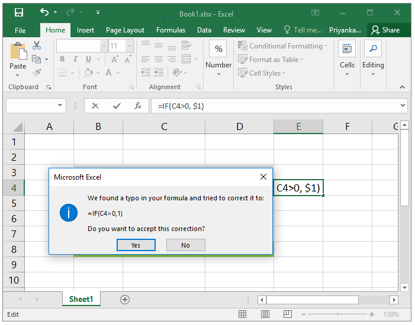Viewport: 415px width, 325px height.
Task: Click the Bottom Align icon
Action: click(x=172, y=47)
